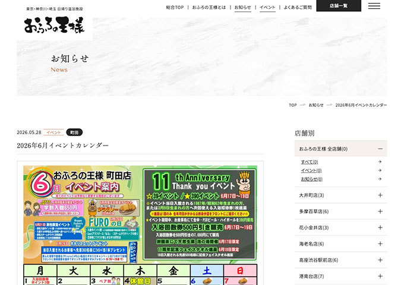The height and width of the screenshot is (285, 404).
Task: Open イベント navigation item
Action: click(x=267, y=8)
